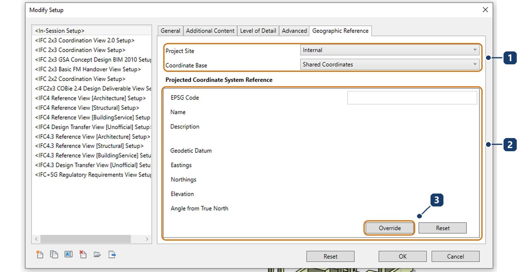This screenshot has width=523, height=272.
Task: Delete the selected setup with the red-X icon
Action: (83, 254)
